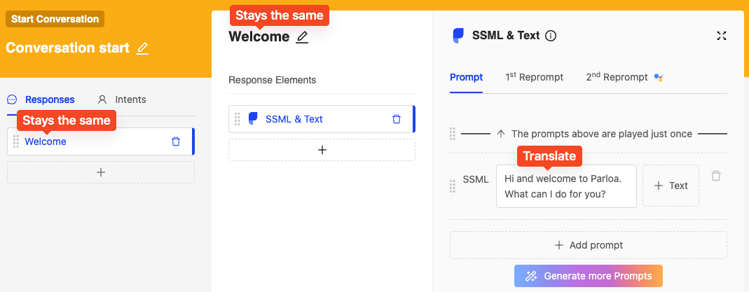
Task: Edit the Conversation start title pencil icon
Action: pyautogui.click(x=142, y=48)
